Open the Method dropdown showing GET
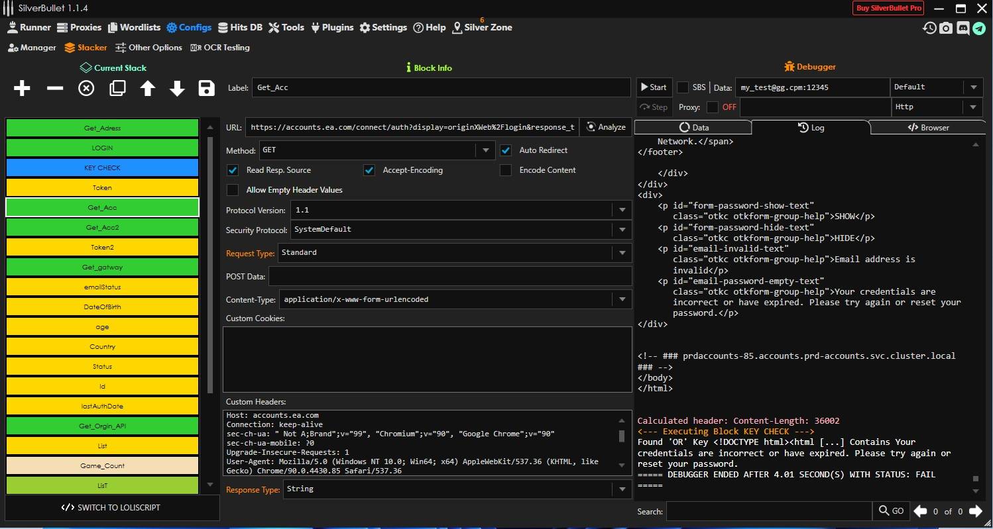 point(377,150)
